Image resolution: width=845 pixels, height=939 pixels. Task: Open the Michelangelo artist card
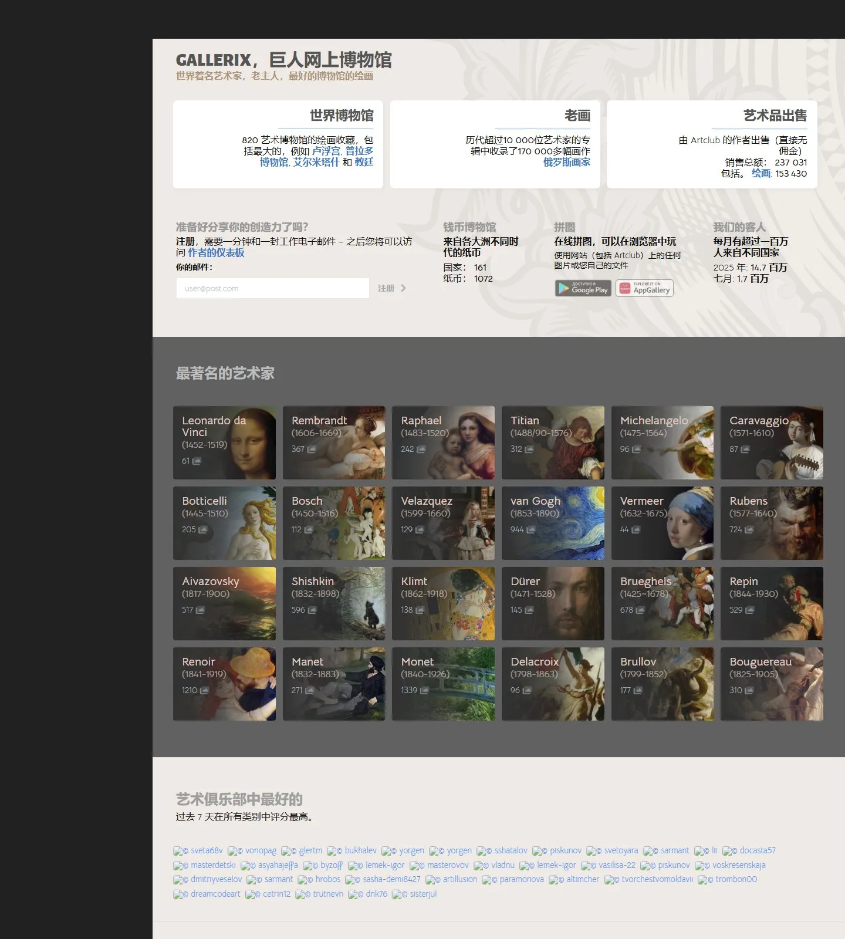(x=663, y=443)
